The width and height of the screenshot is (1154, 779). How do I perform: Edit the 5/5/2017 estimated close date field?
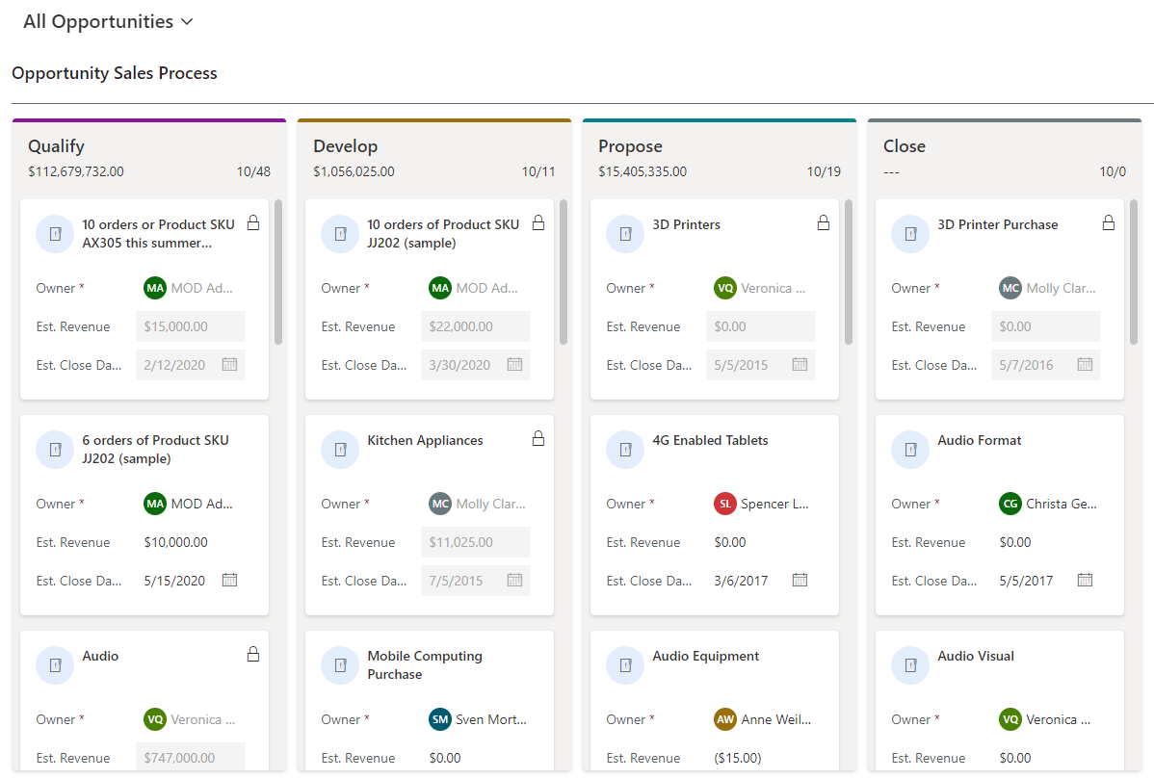click(x=1046, y=581)
